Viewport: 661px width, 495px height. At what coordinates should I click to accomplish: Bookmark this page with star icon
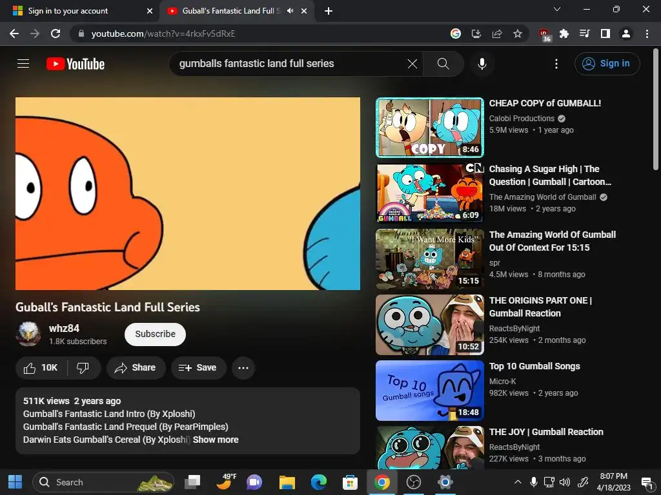pyautogui.click(x=518, y=34)
